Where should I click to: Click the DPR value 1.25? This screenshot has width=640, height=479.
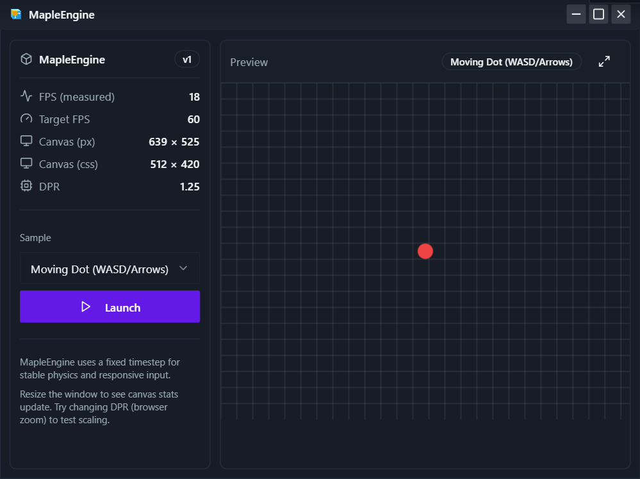[x=190, y=187]
